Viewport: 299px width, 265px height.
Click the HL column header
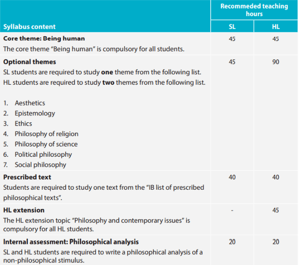tap(276, 26)
